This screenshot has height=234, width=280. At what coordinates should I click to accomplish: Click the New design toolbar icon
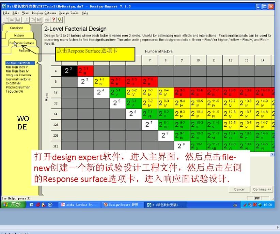click(6, 19)
